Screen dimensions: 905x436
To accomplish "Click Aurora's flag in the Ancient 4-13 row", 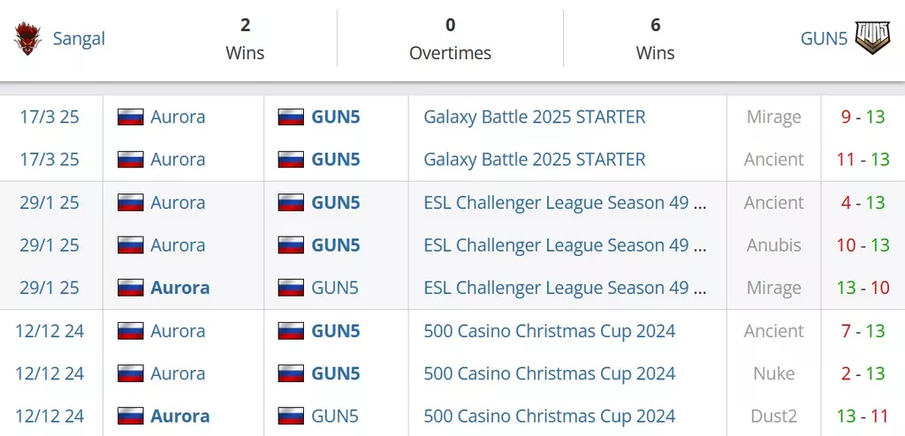I will pyautogui.click(x=131, y=202).
